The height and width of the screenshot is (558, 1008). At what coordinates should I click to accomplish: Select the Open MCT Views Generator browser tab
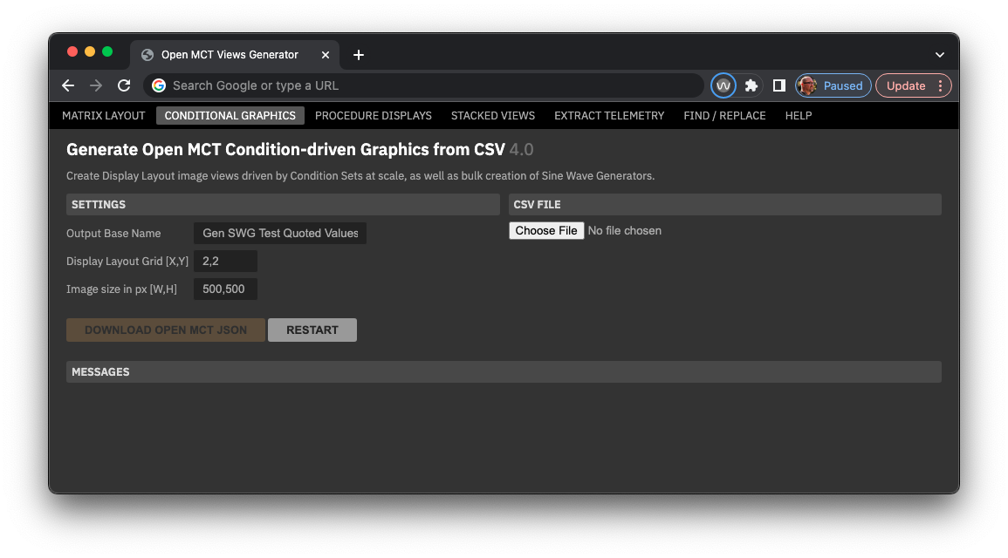pyautogui.click(x=235, y=55)
